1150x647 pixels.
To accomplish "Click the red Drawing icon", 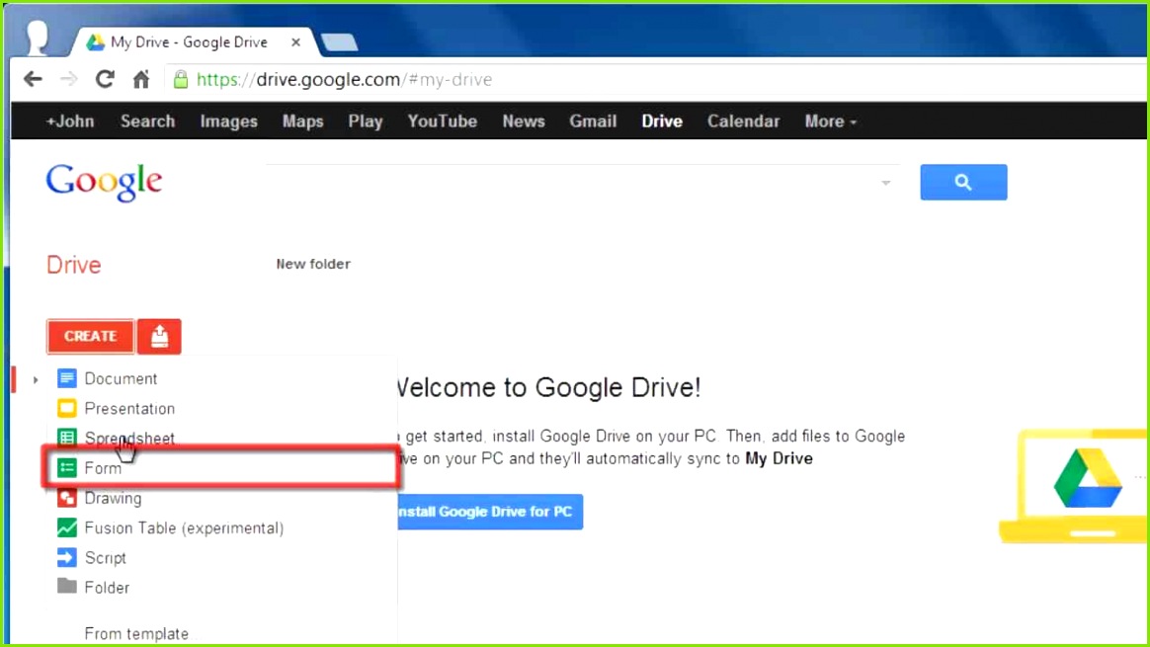I will point(67,498).
